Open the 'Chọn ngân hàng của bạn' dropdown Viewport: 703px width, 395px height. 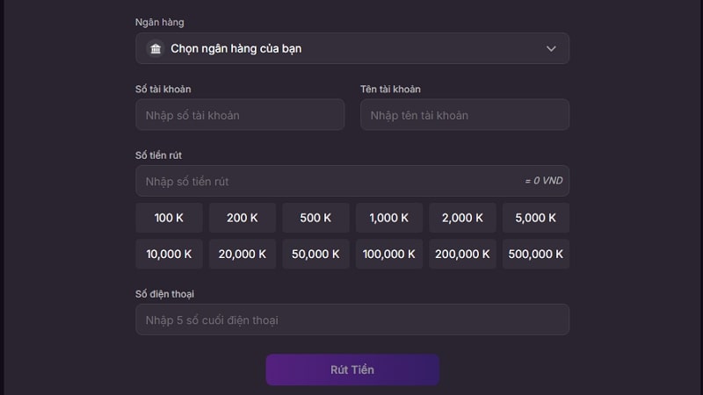click(x=351, y=49)
